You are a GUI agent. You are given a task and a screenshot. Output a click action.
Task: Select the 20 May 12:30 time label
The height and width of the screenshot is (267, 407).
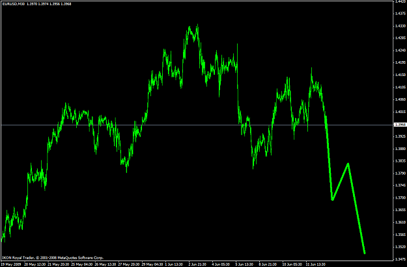(35, 264)
